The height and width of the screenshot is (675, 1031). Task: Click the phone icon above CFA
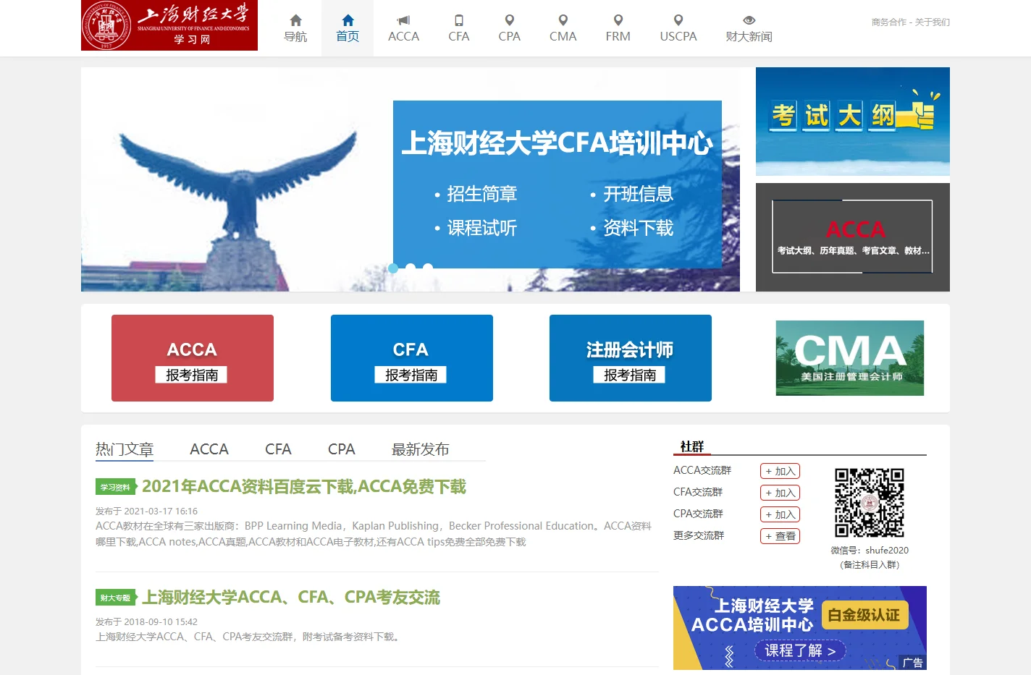459,20
